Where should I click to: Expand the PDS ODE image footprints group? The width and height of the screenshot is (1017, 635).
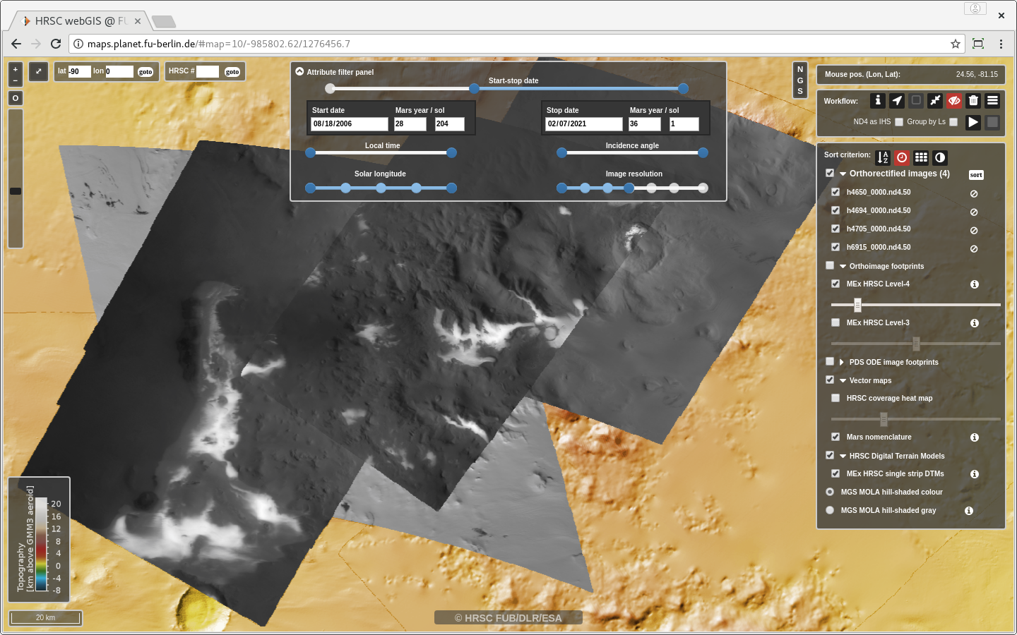click(x=842, y=362)
